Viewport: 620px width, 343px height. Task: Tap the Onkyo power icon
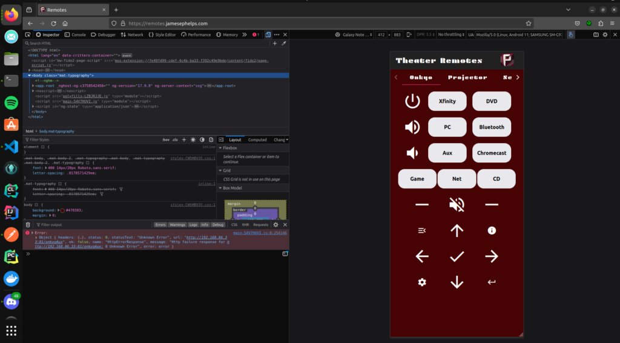pos(412,101)
